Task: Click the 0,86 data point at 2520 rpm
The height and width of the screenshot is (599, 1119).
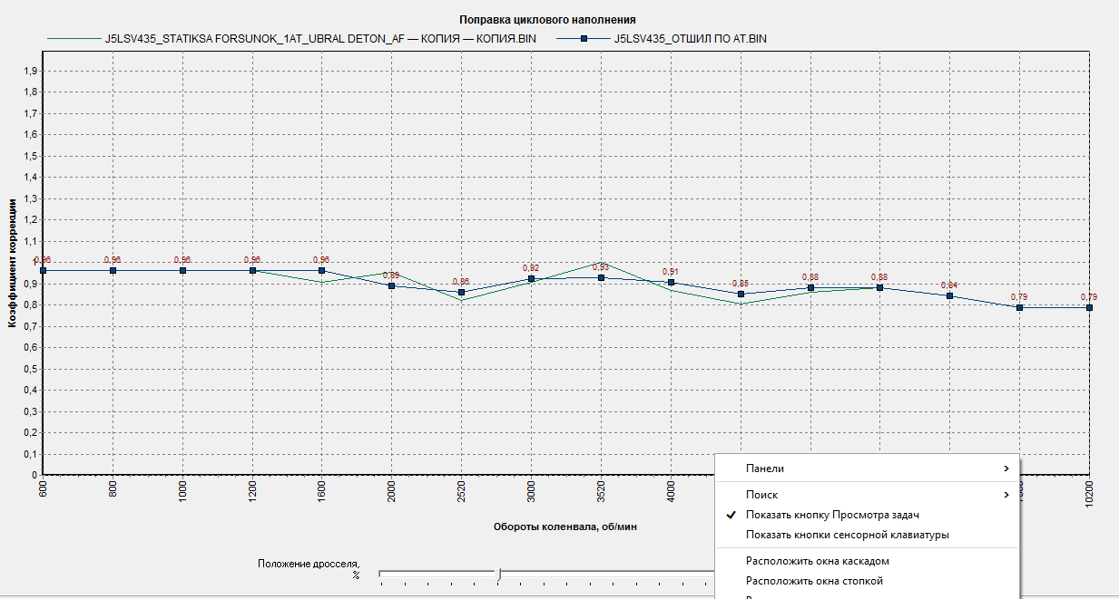Action: tap(461, 292)
